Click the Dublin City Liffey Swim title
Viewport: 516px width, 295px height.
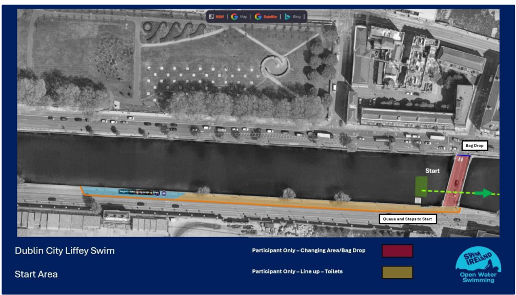(65, 250)
